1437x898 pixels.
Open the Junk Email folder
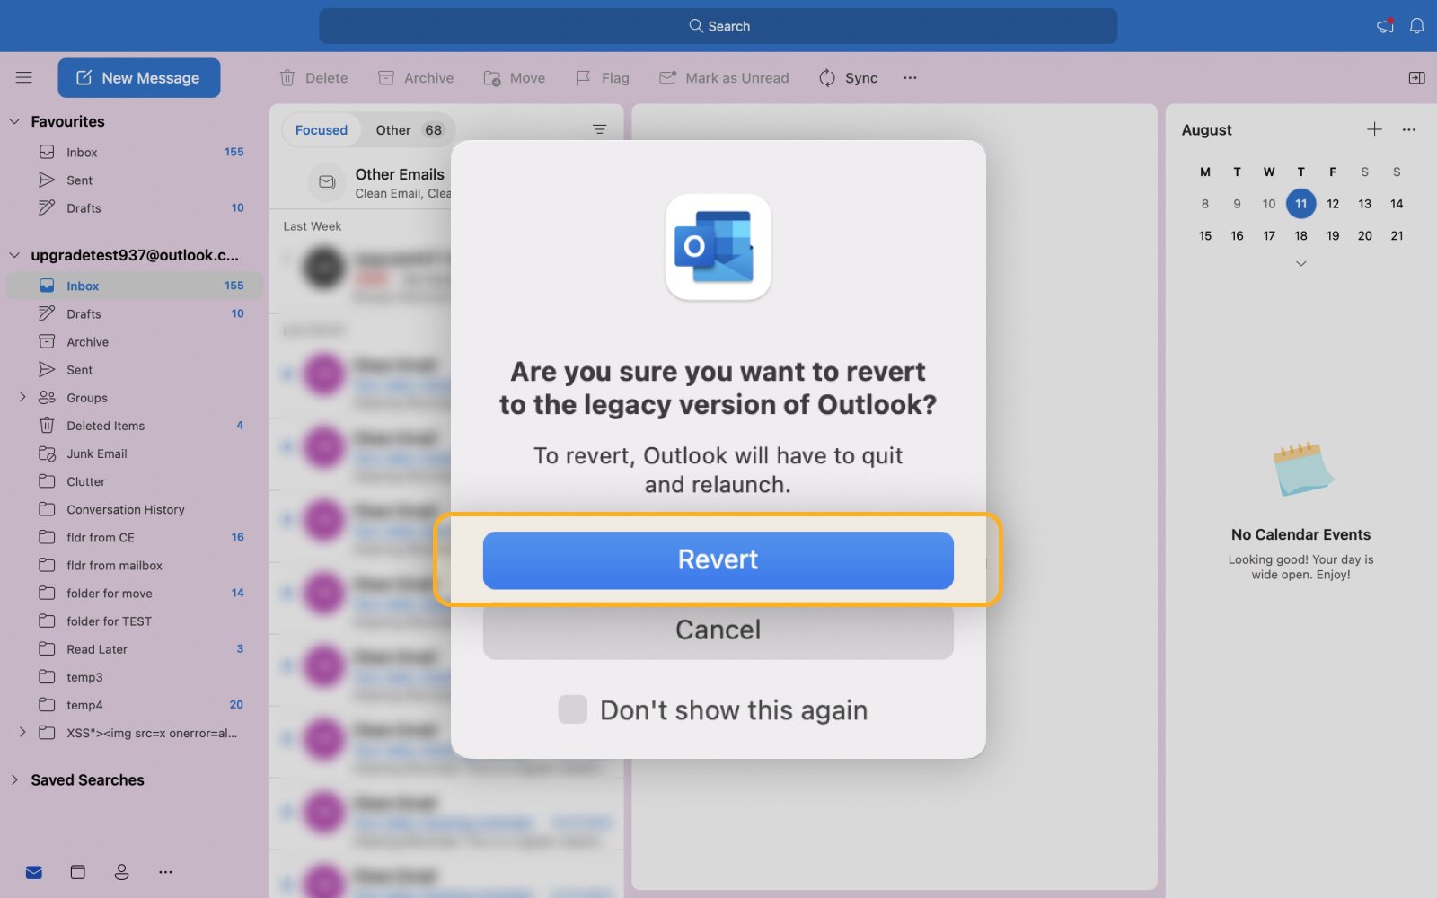pyautogui.click(x=135, y=453)
